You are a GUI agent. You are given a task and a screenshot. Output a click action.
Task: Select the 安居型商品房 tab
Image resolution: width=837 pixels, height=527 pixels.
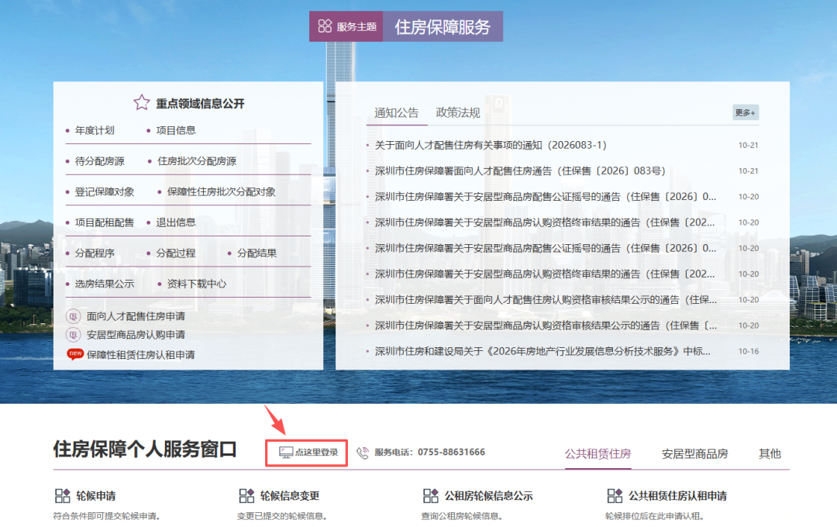694,454
